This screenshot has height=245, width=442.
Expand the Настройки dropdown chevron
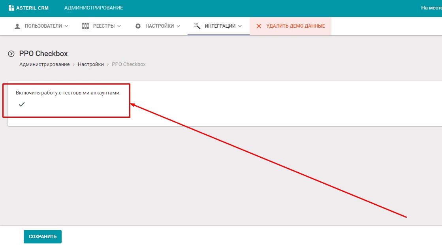(x=178, y=26)
